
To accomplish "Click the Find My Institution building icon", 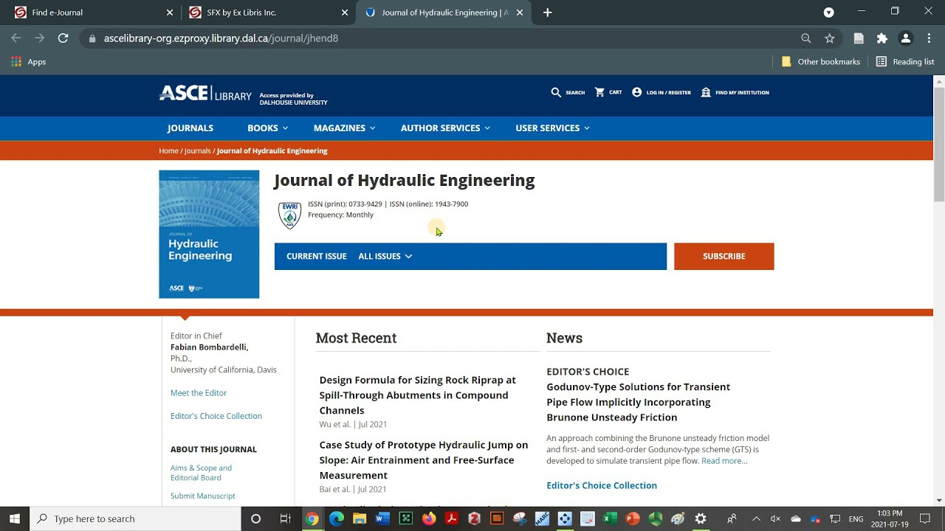I will (706, 92).
